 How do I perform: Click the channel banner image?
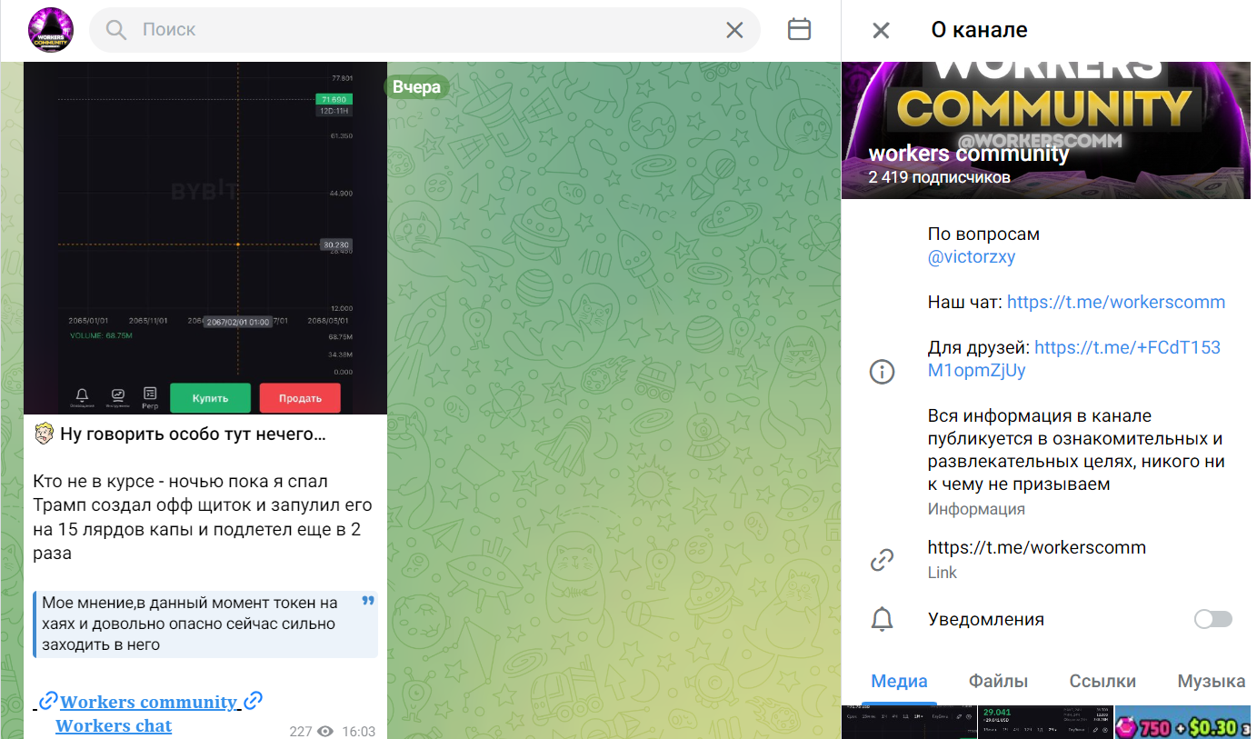[x=1046, y=130]
